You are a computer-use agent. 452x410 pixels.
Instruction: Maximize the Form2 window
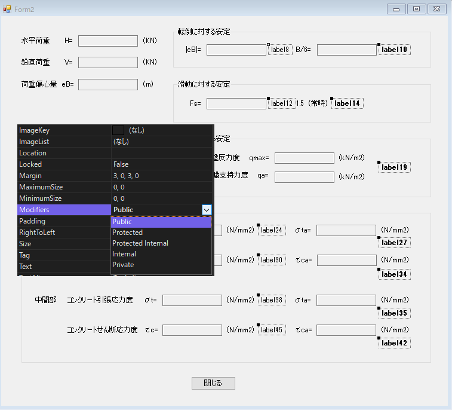[417, 9]
